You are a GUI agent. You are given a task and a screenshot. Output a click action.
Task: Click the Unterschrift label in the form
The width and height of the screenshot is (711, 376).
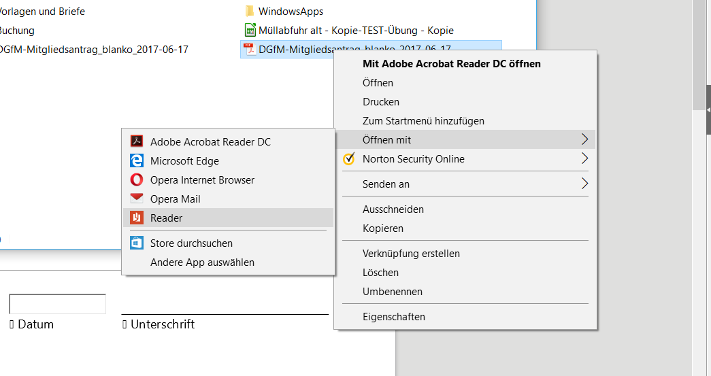click(x=163, y=324)
